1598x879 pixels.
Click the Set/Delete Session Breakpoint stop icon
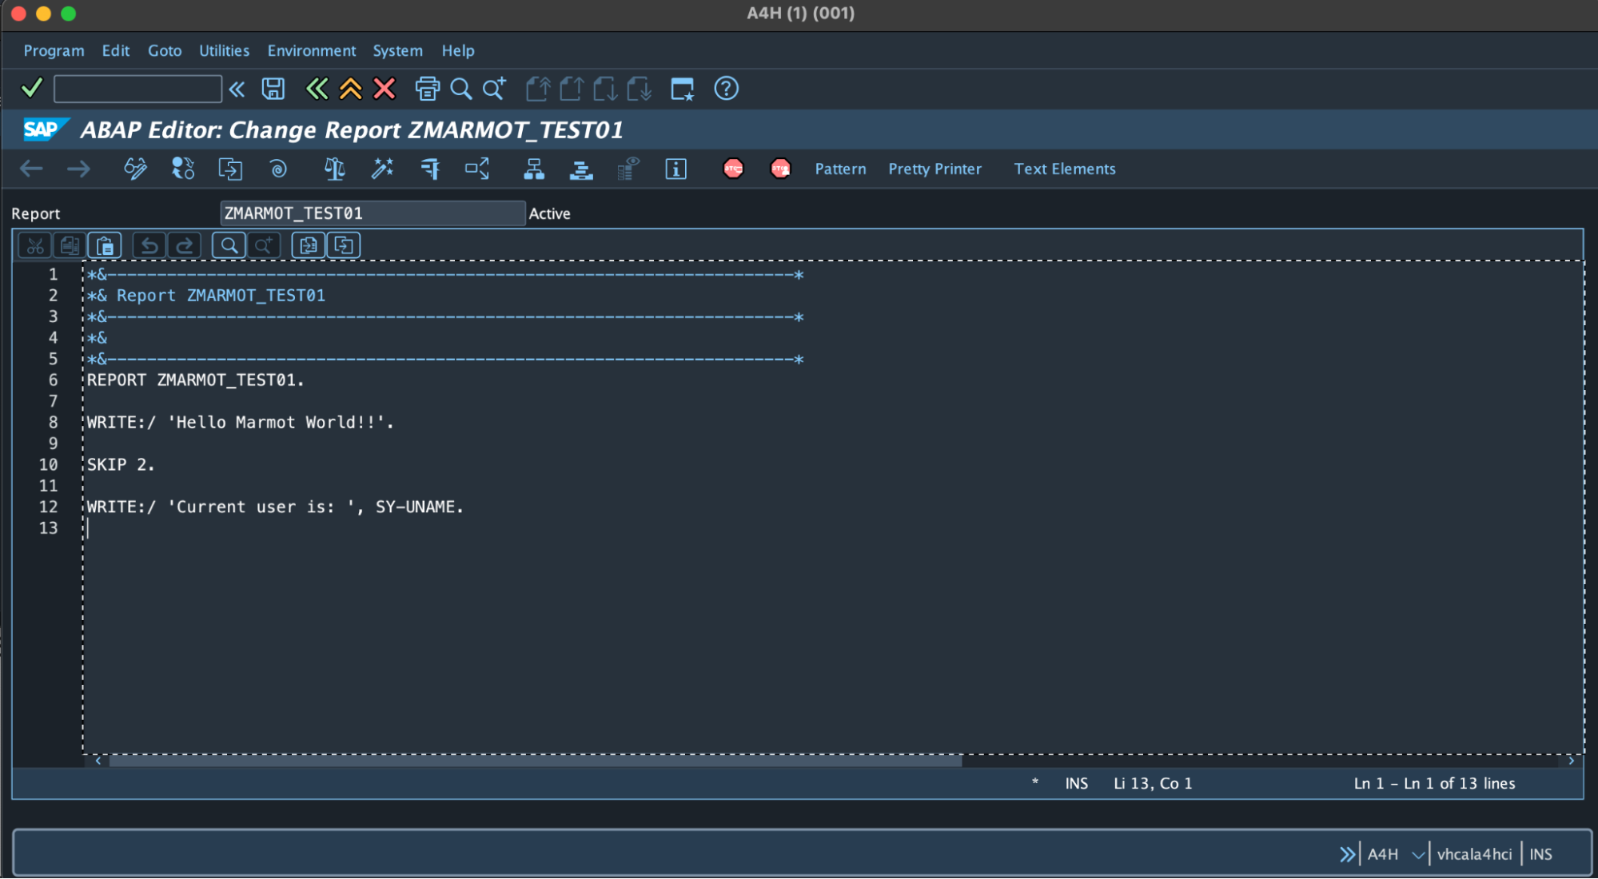pyautogui.click(x=733, y=169)
